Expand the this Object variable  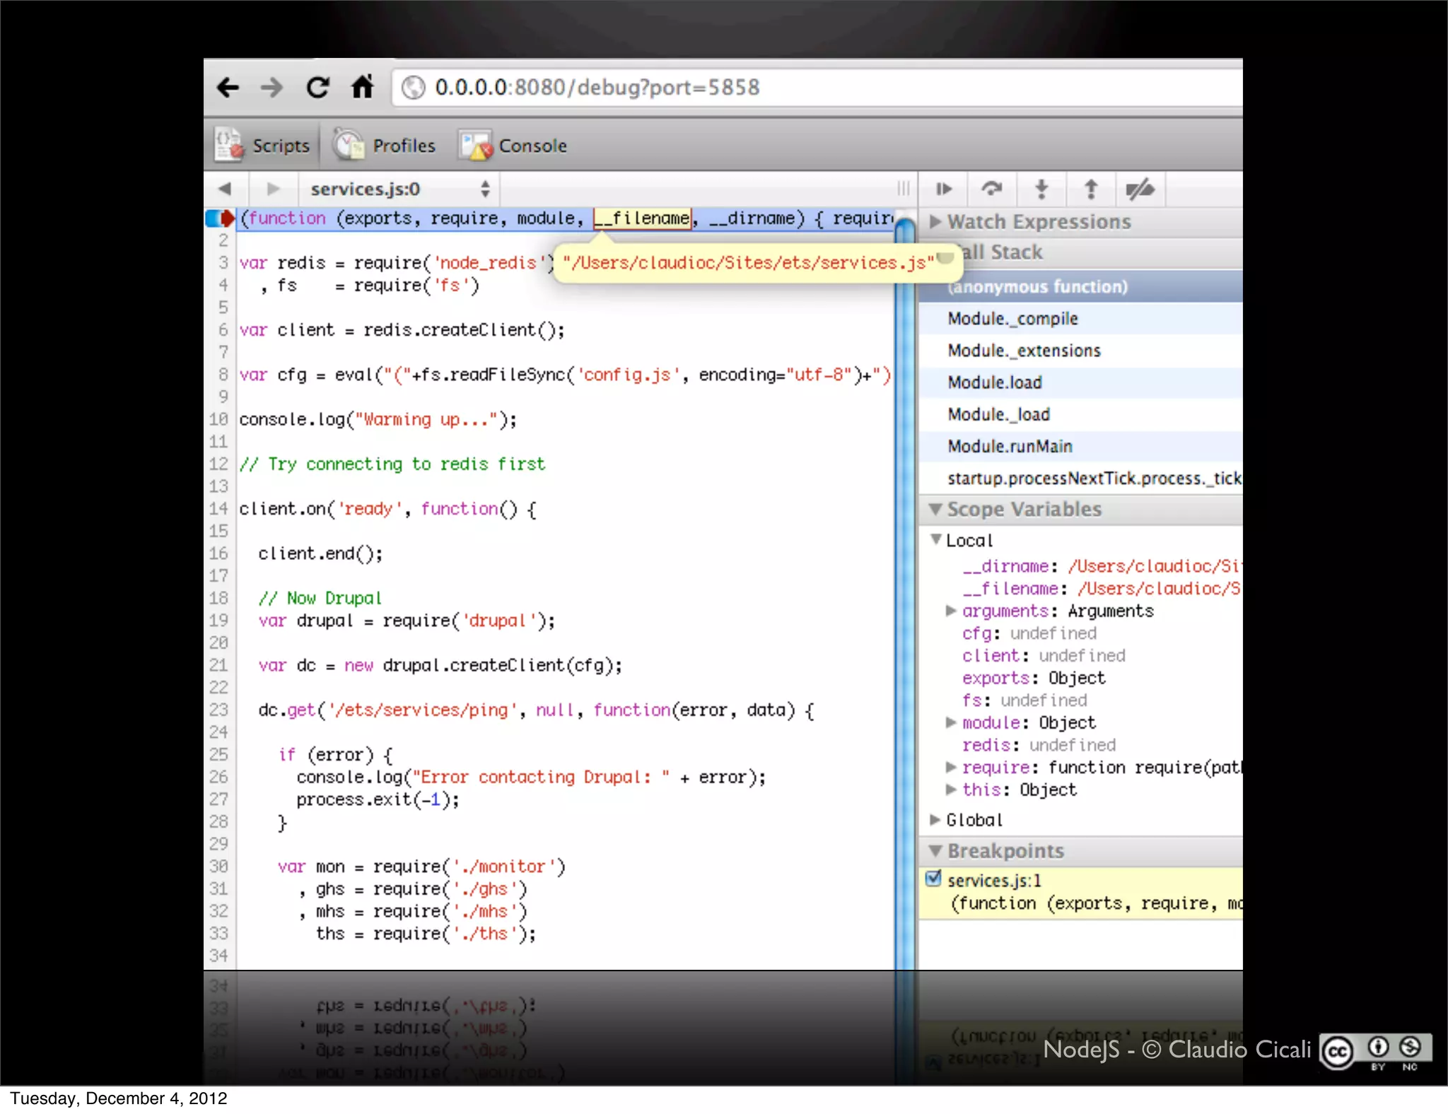click(x=951, y=790)
